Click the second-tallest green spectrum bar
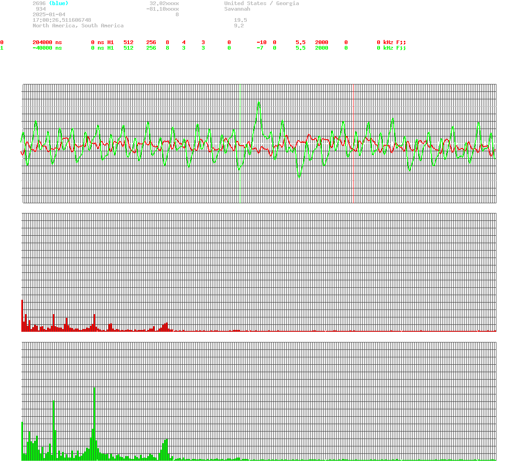 click(x=53, y=431)
